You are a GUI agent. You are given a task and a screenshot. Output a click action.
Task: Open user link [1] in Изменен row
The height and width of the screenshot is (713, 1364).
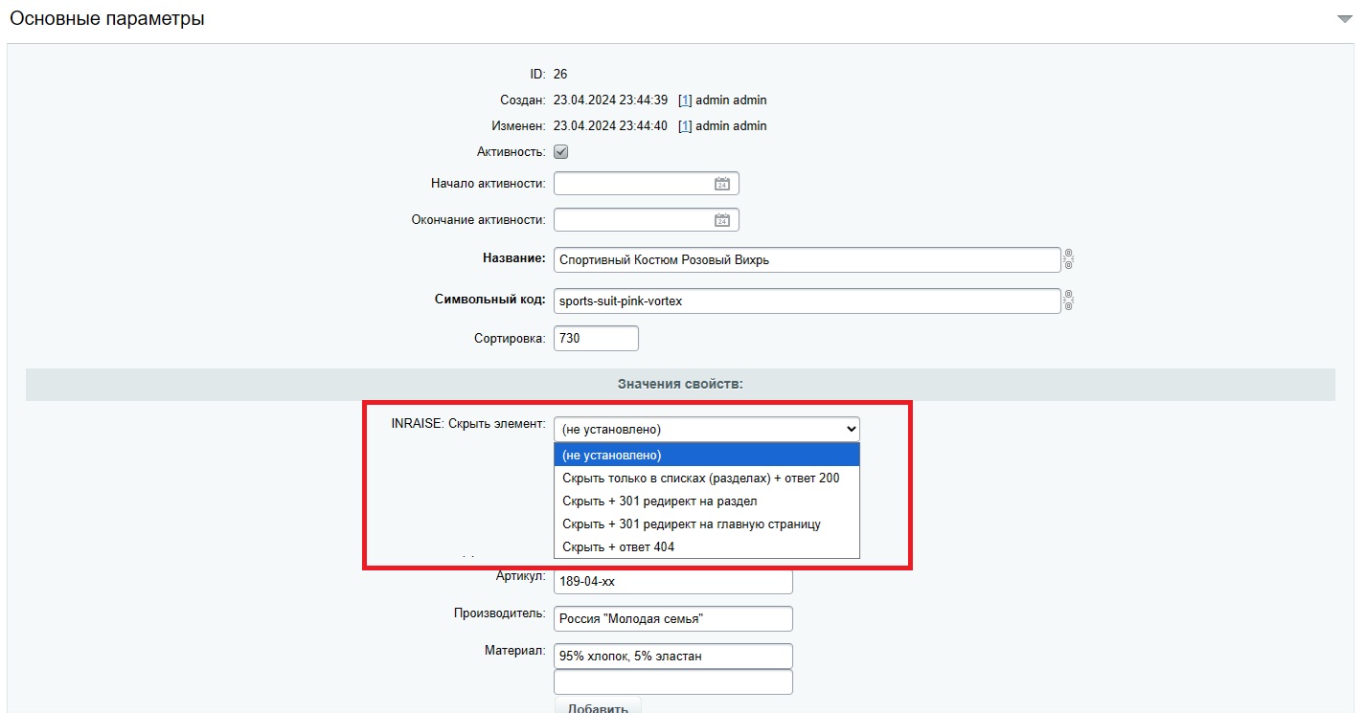(x=685, y=126)
